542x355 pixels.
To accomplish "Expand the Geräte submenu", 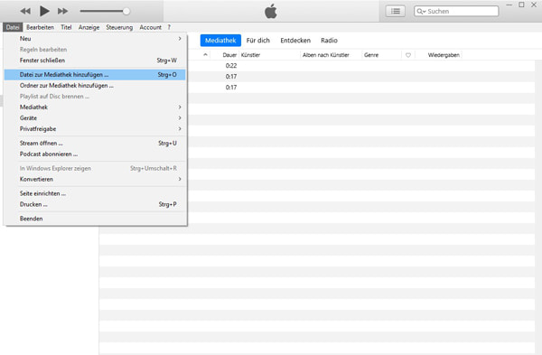I will [95, 118].
